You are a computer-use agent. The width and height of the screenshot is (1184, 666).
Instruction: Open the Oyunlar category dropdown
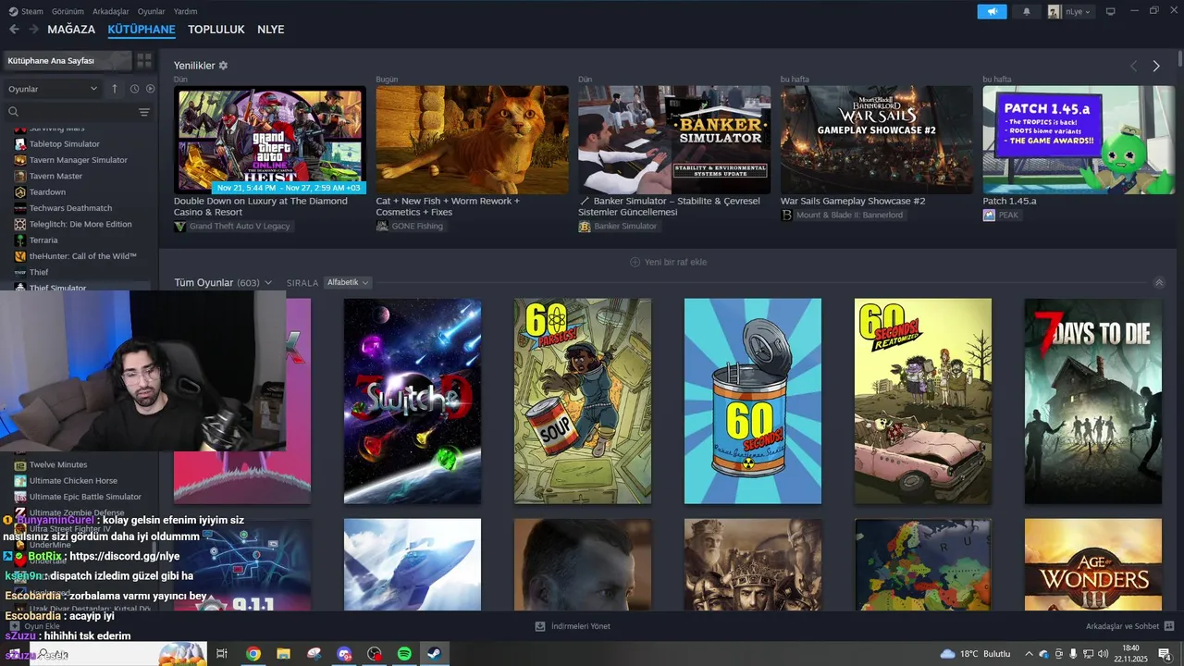(53, 89)
